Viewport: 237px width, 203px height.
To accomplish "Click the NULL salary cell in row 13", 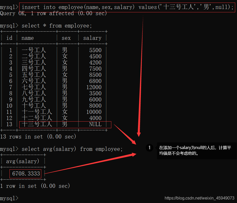I will [95, 124].
